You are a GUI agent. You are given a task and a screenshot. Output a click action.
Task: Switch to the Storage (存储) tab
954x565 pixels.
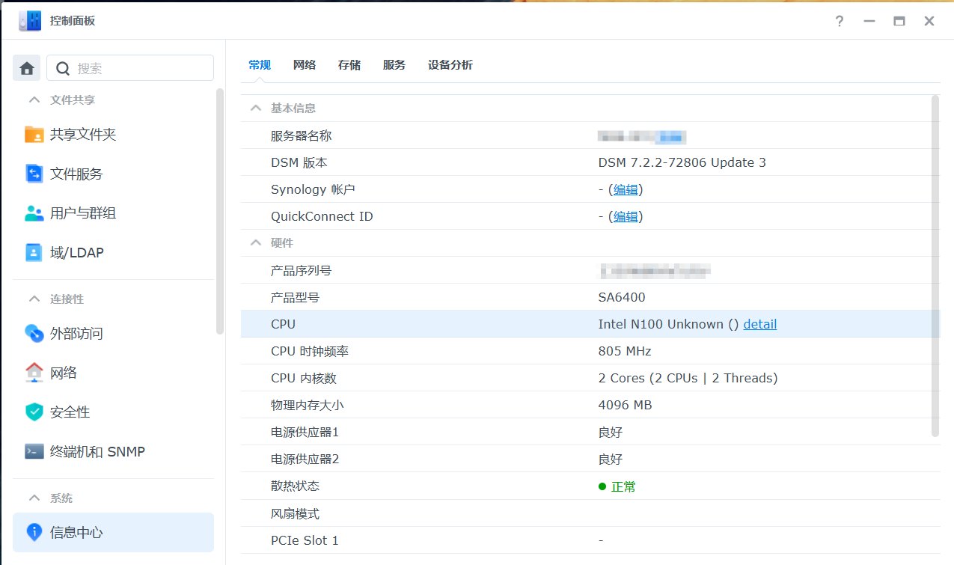pyautogui.click(x=349, y=65)
